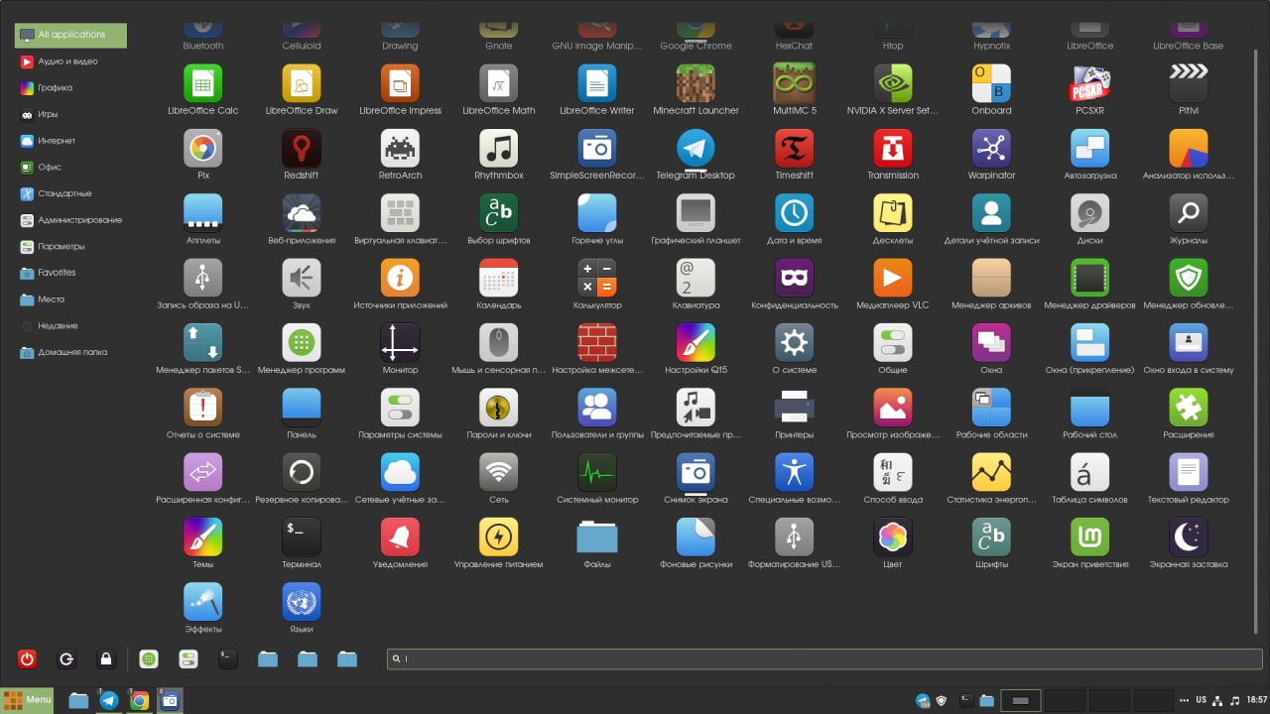
Task: Launch RetroArch
Action: click(400, 149)
